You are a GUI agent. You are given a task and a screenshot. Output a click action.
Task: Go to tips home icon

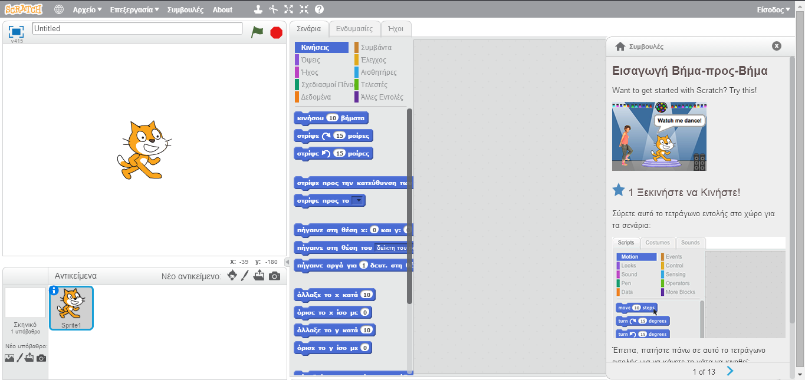[x=620, y=46]
